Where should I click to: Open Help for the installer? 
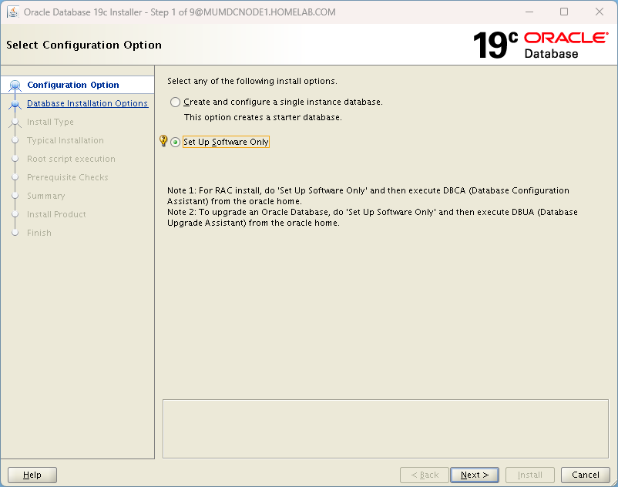tap(32, 475)
